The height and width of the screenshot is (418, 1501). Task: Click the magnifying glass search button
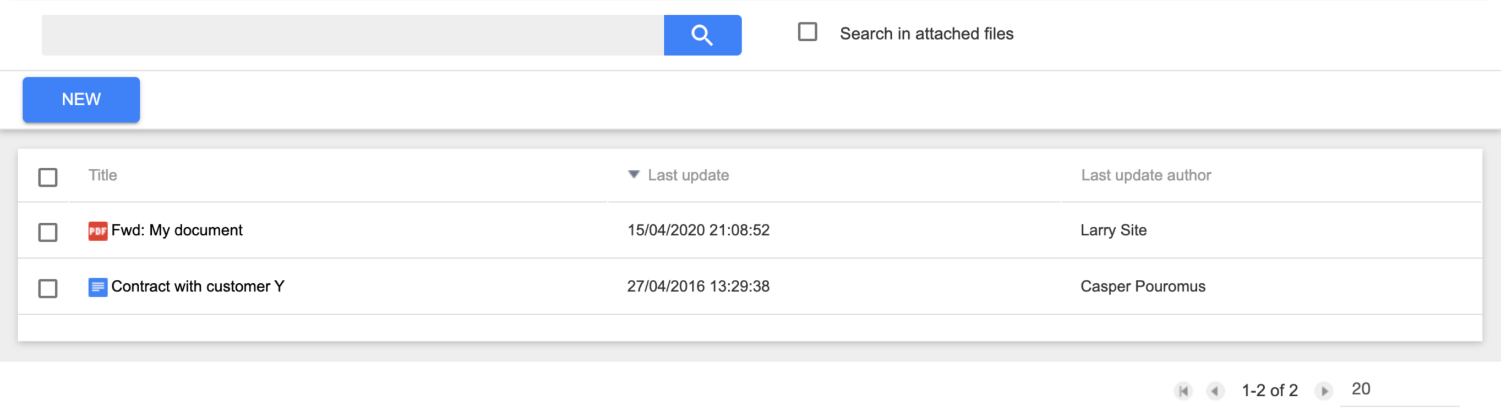click(702, 35)
